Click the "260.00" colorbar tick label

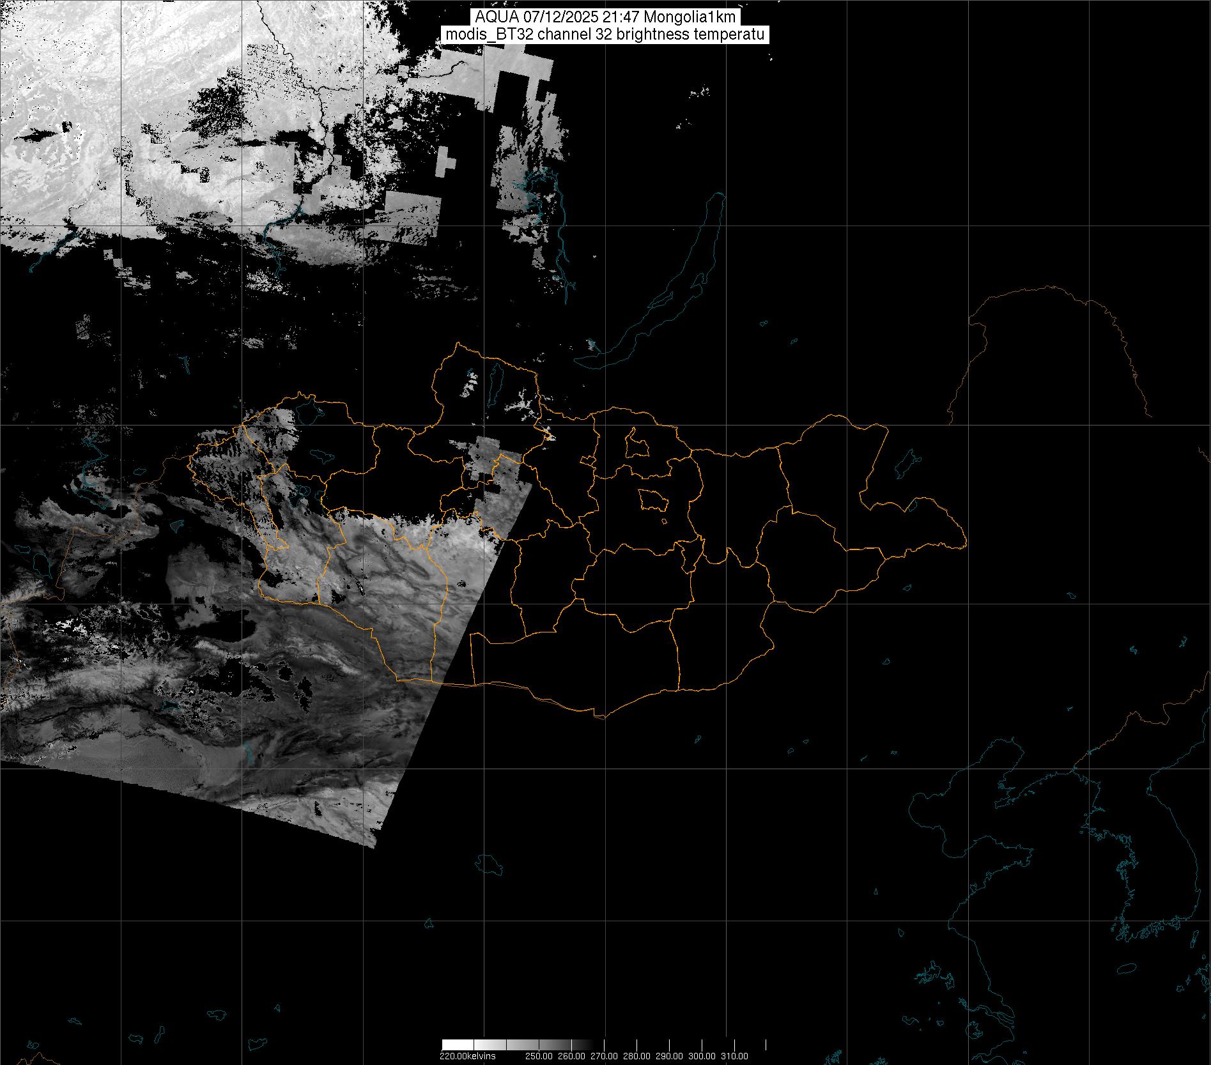point(573,1055)
